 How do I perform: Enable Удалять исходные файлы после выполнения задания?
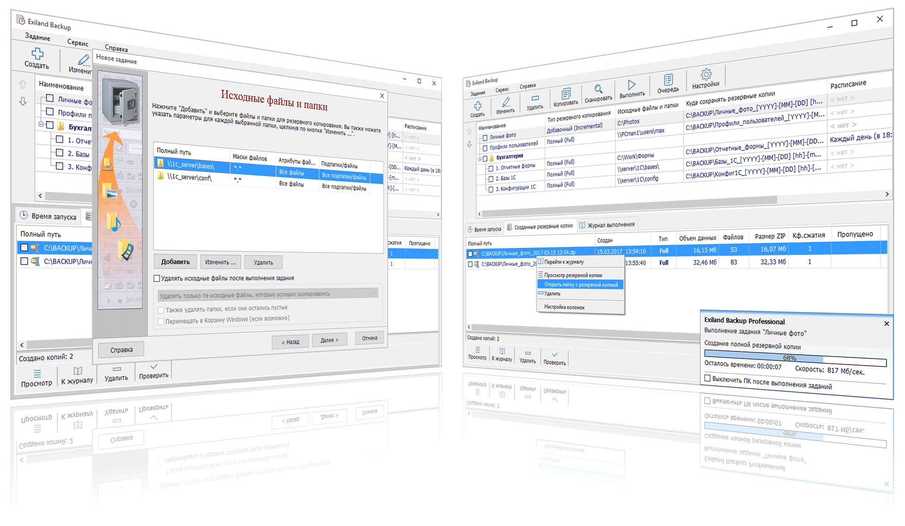tap(157, 278)
